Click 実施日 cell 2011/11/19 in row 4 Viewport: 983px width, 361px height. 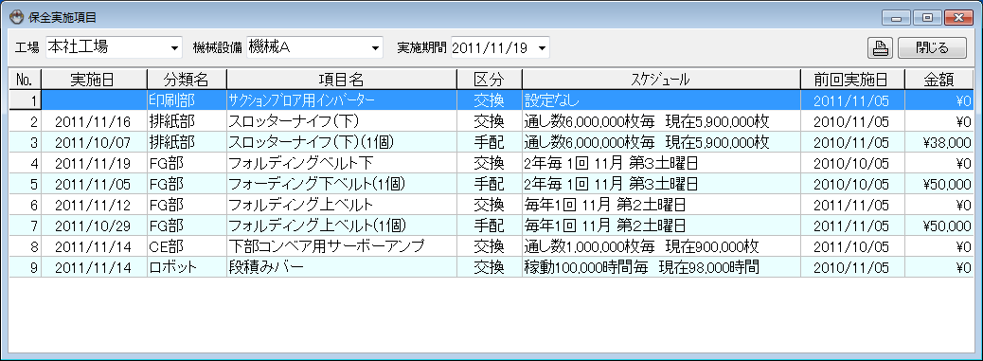(x=94, y=163)
